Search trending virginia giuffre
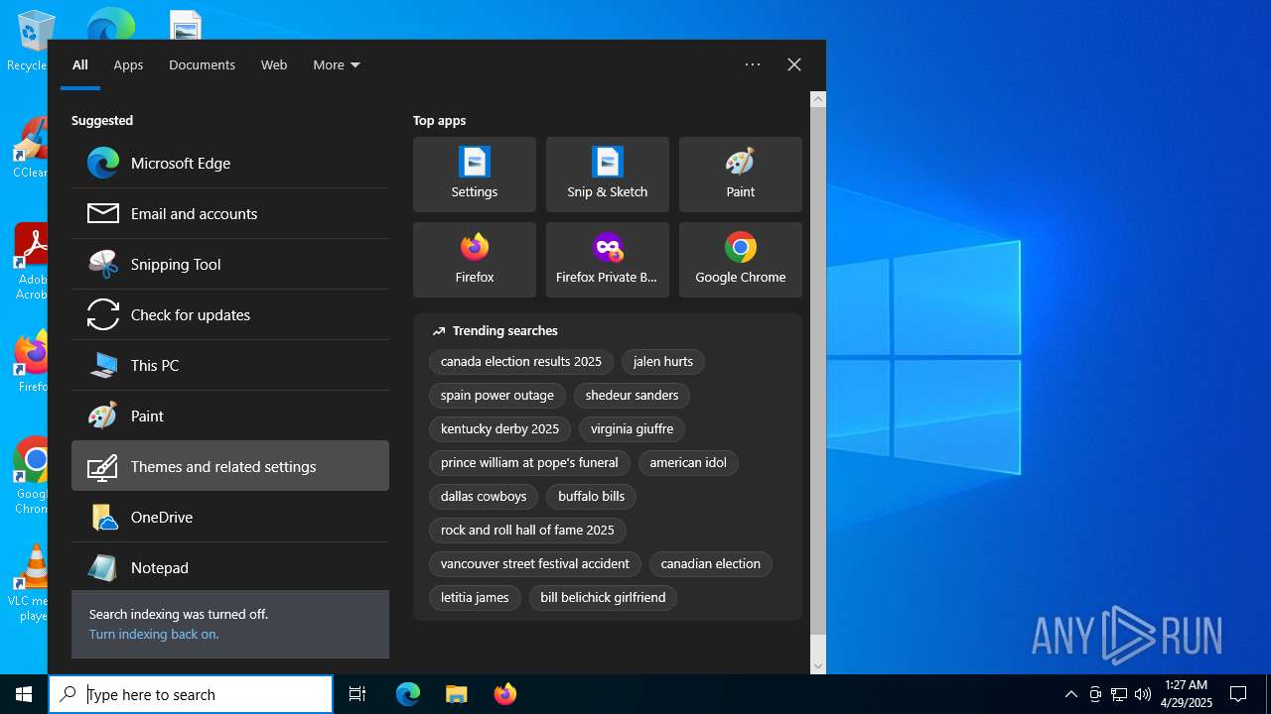Screen dimensions: 1271x714 tap(632, 429)
